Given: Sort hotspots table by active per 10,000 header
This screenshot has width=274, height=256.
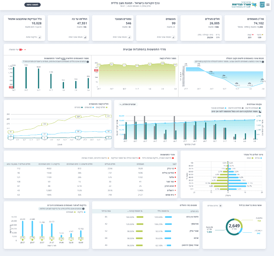Looking at the screenshot, I should [19, 164].
